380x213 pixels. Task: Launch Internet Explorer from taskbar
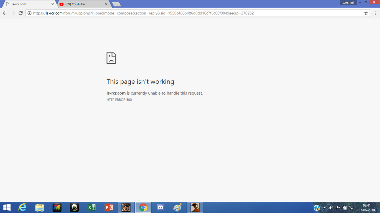(x=23, y=208)
